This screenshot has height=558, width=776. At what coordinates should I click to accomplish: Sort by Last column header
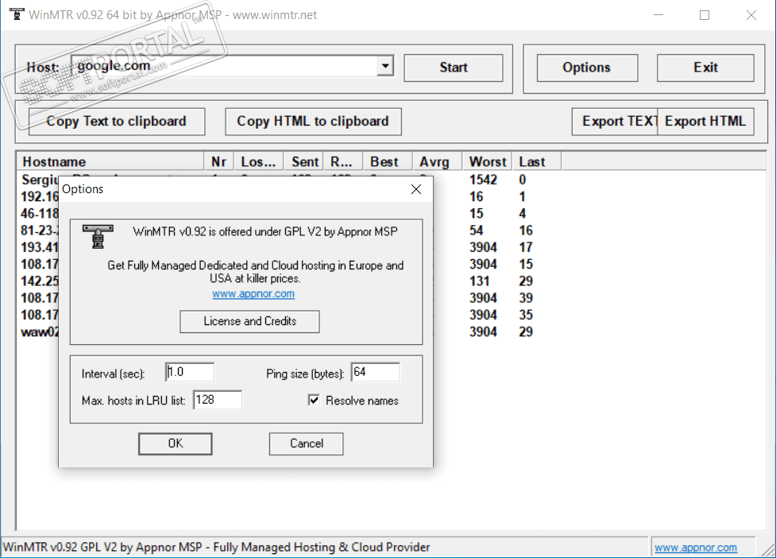[x=536, y=162]
